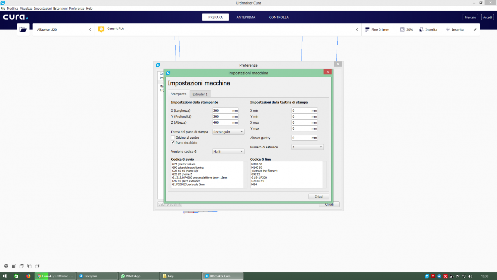Click the pencil icon for custom print settings
Viewport: 497px width, 280px height.
tap(475, 30)
